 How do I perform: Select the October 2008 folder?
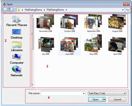(69, 23)
